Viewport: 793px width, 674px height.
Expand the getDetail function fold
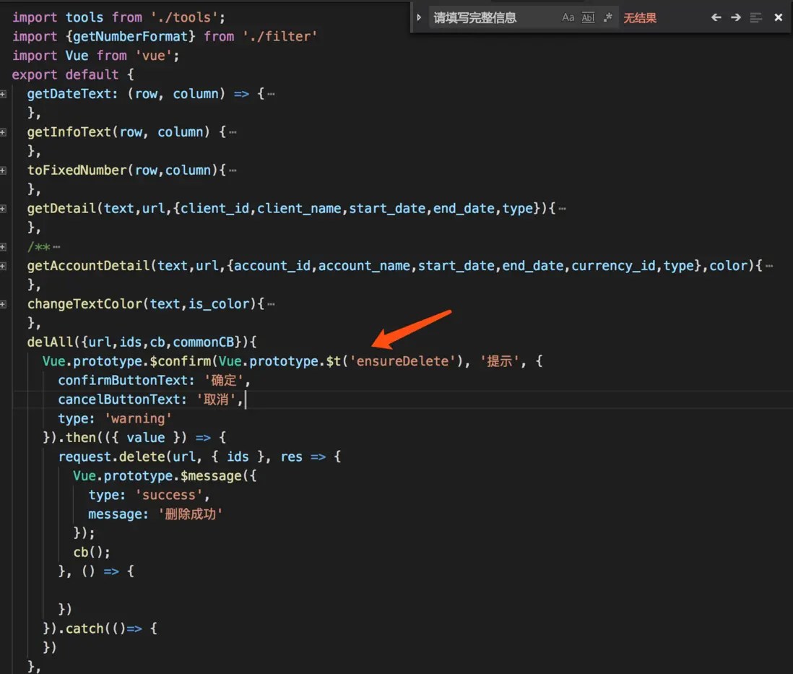point(4,208)
